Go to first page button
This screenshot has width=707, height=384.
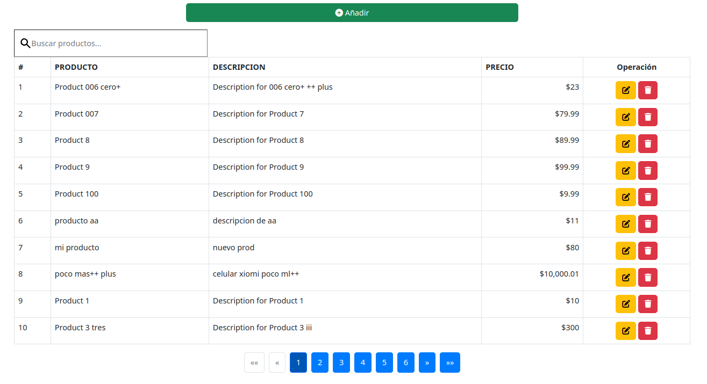(x=254, y=363)
